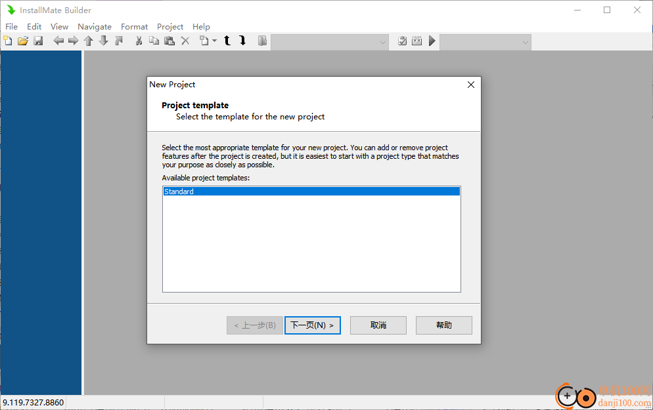Open the View menu
Screen dimensions: 653x410
[x=60, y=27]
